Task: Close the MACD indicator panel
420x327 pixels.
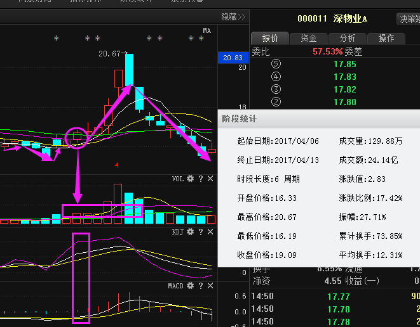Action: click(210, 286)
